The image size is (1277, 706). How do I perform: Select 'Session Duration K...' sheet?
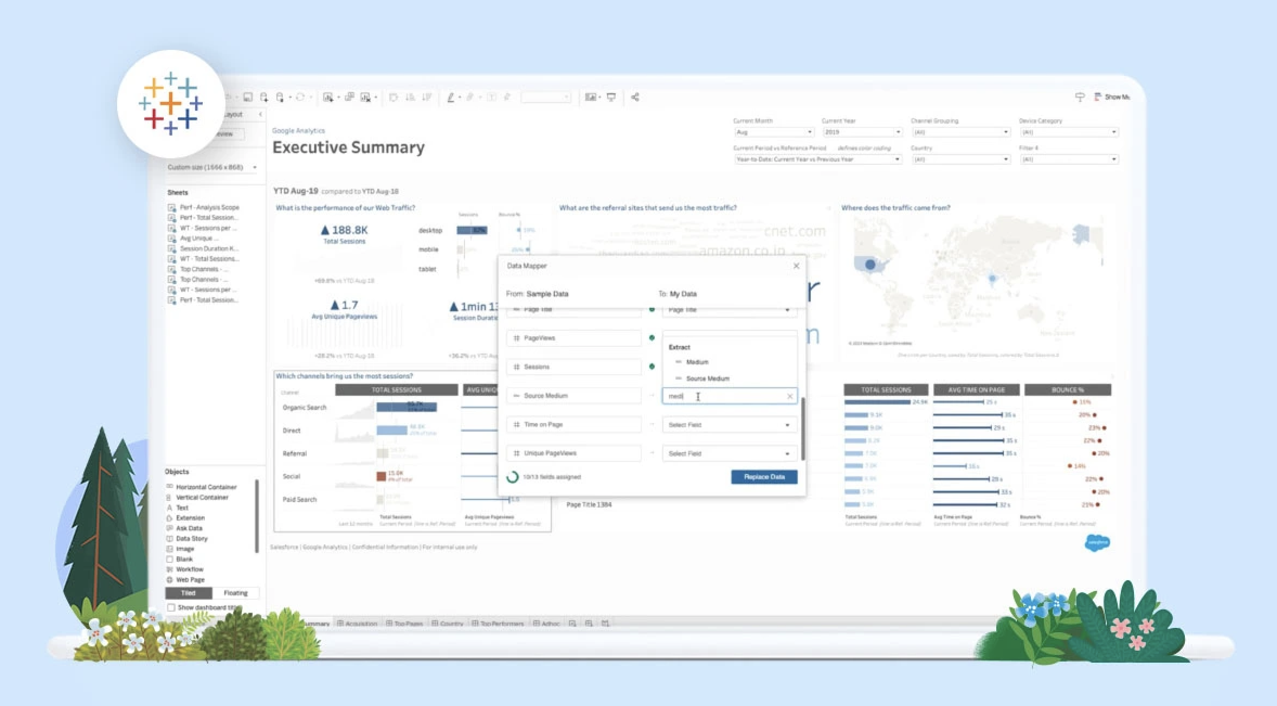tap(203, 248)
